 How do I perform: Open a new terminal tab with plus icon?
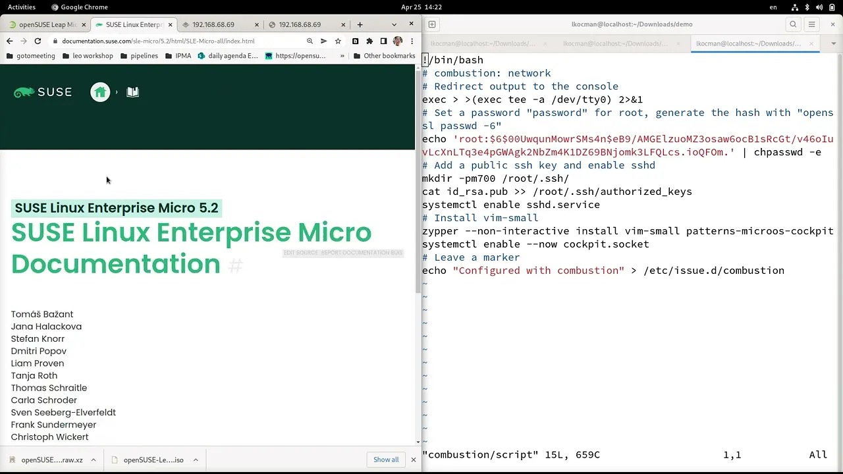click(432, 24)
